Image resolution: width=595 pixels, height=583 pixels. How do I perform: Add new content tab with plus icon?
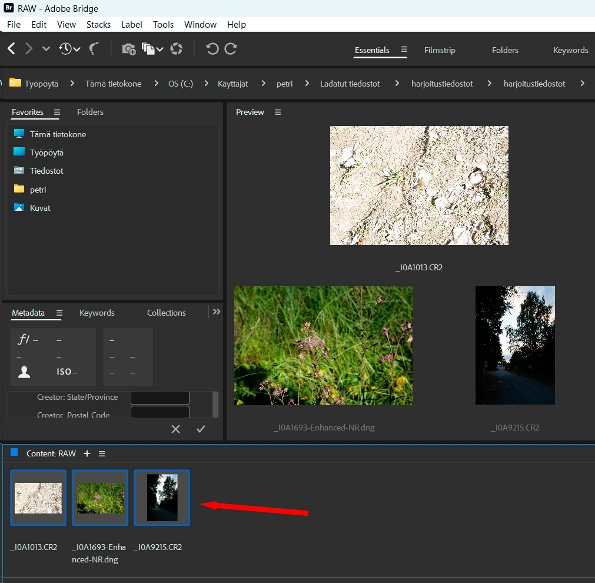click(87, 453)
